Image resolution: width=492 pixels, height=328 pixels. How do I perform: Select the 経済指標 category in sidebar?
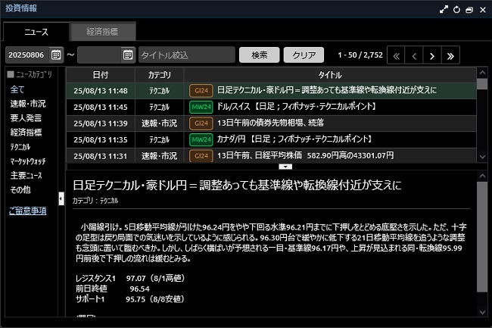tap(26, 133)
